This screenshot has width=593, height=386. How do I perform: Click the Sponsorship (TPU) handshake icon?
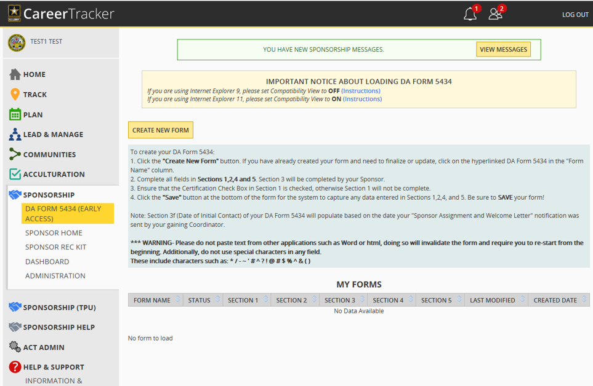[x=15, y=307]
